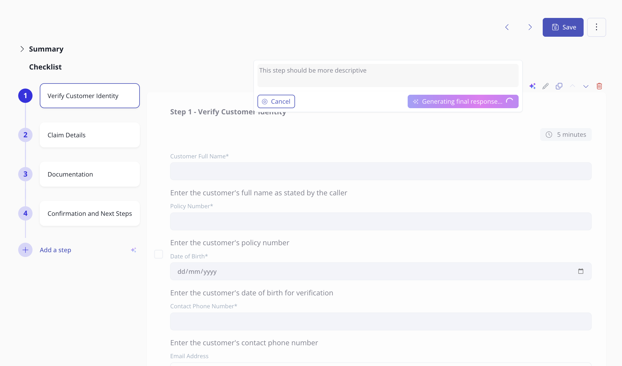Click the 5 minutes duration badge
The image size is (622, 366).
tap(566, 135)
